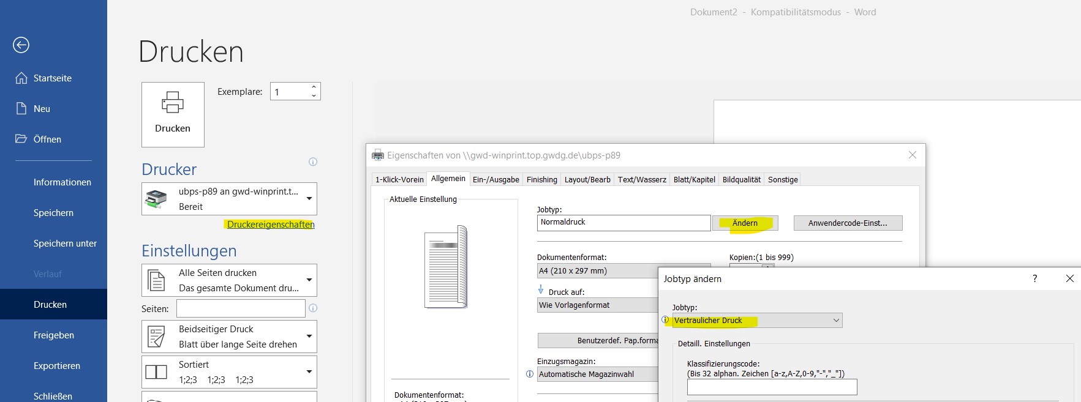Expand the Sortiert collation dropdown
The height and width of the screenshot is (402, 1081).
tap(229, 372)
